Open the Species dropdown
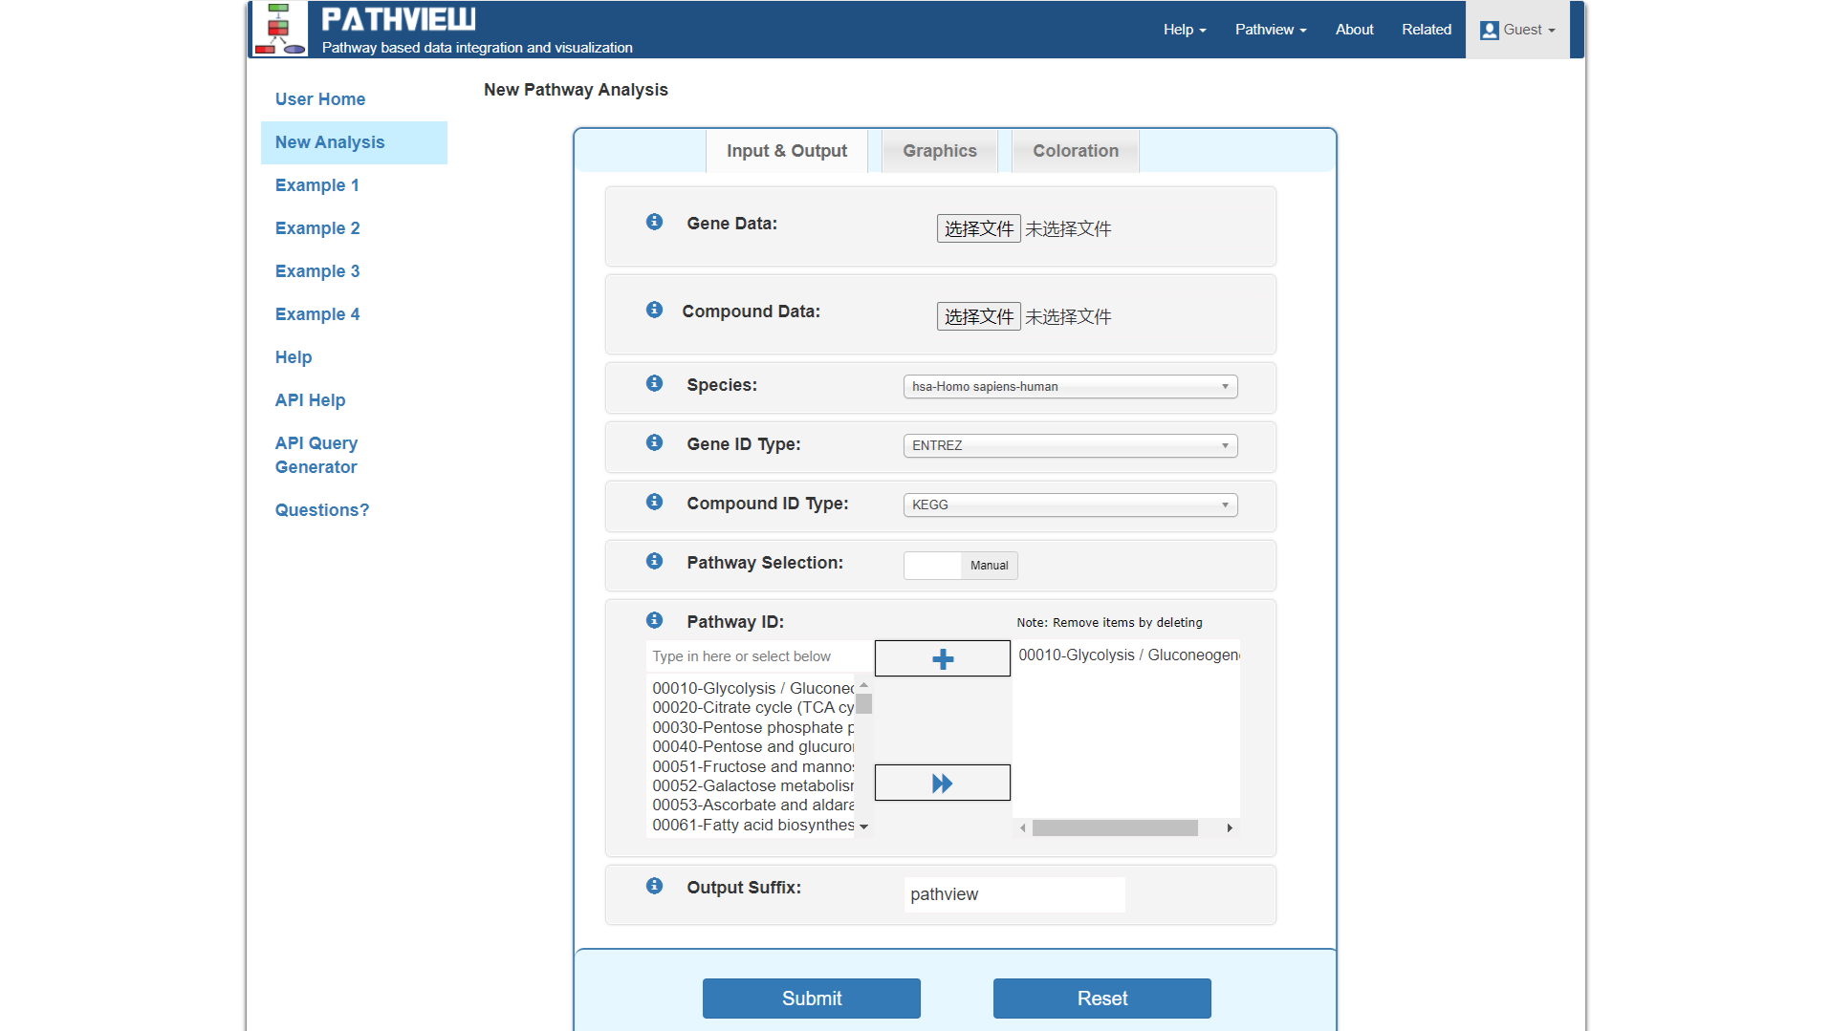 [1070, 387]
